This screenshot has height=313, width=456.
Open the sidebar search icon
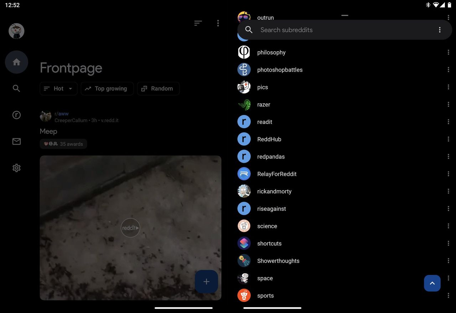tap(16, 88)
